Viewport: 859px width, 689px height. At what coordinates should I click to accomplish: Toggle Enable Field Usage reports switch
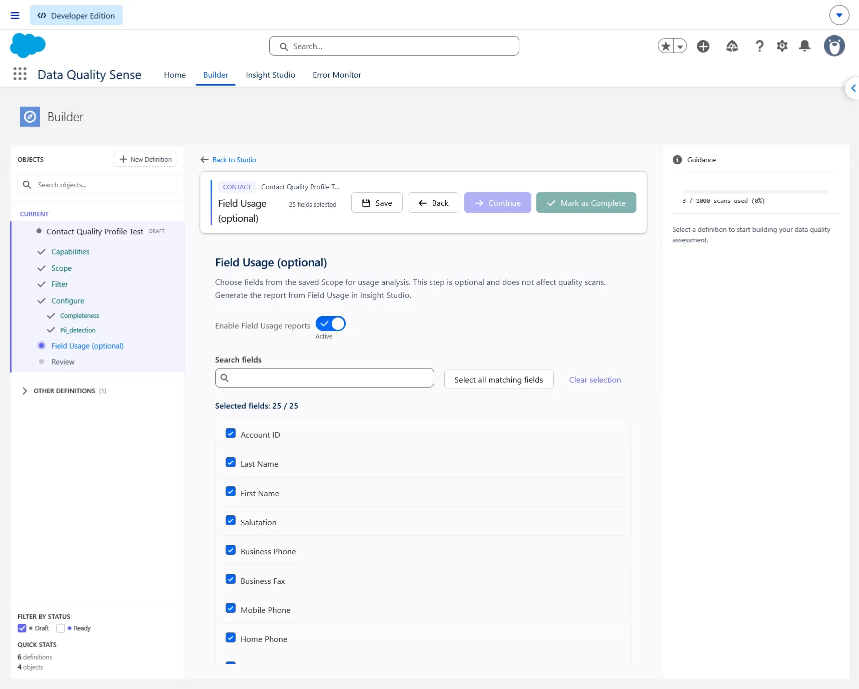331,324
